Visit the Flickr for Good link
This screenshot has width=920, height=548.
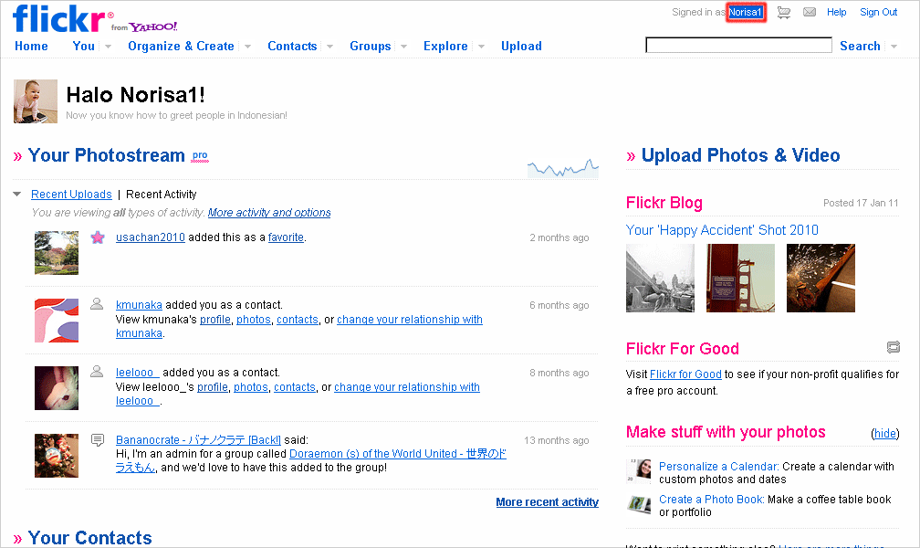coord(685,374)
